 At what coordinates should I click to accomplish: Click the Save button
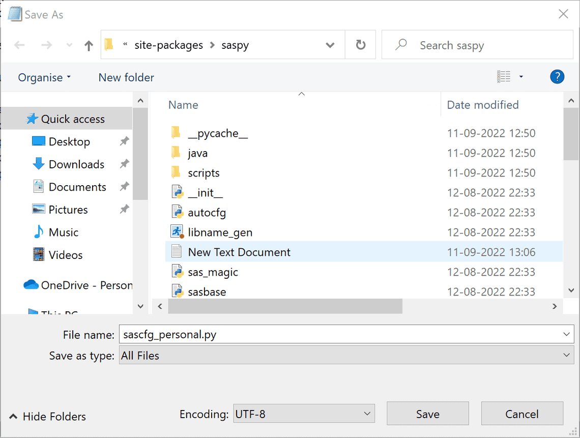(x=427, y=414)
